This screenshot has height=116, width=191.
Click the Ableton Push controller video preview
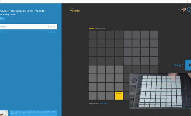(x=160, y=91)
